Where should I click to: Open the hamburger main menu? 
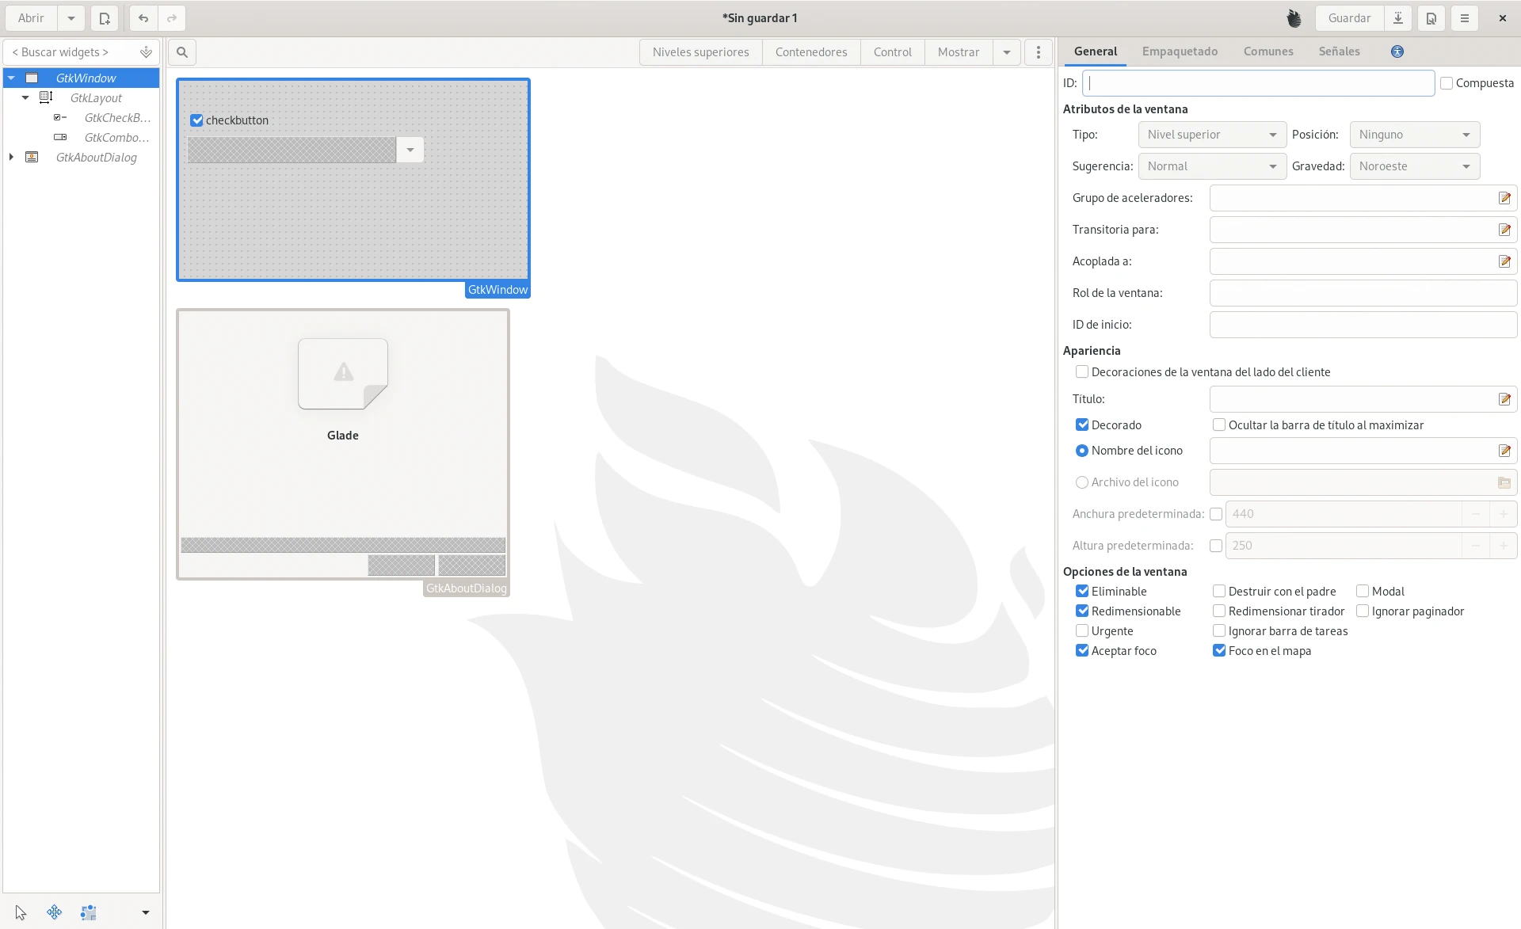click(x=1465, y=18)
